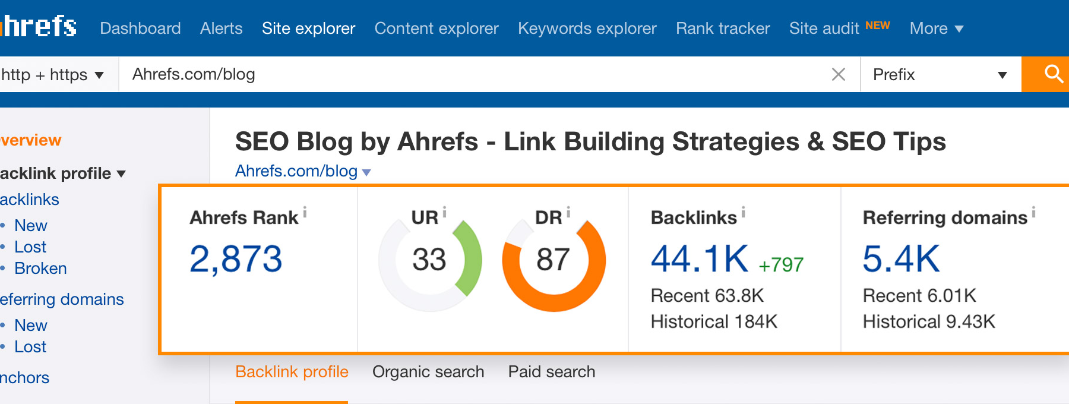Go to Rank tracker in the top navigation
The height and width of the screenshot is (404, 1069).
point(723,29)
